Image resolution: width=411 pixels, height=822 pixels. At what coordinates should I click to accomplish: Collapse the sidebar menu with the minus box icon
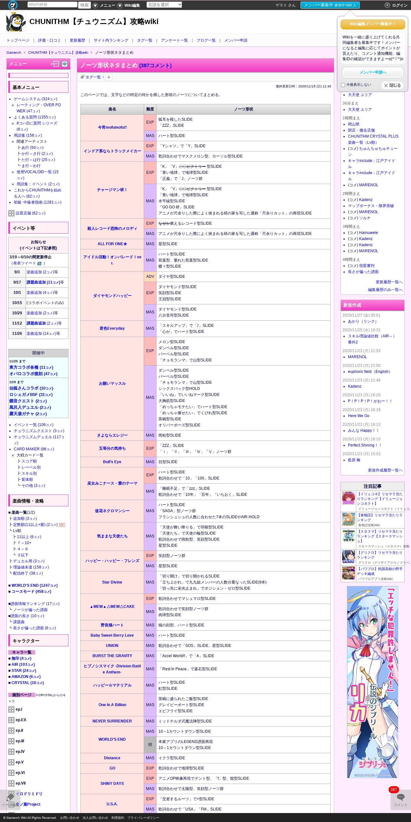56,64
